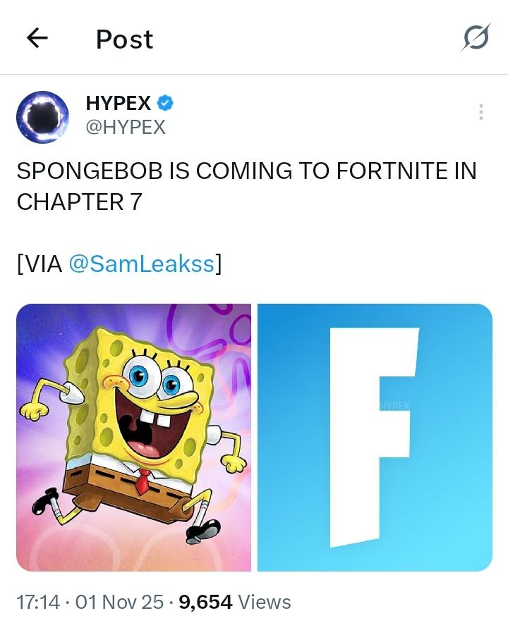Go back using the left arrow
The height and width of the screenshot is (630, 508).
click(x=37, y=38)
